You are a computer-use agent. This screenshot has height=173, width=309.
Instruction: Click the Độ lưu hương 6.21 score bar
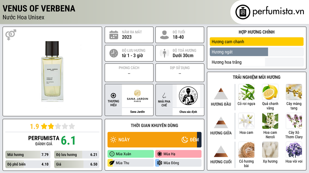[77, 155]
